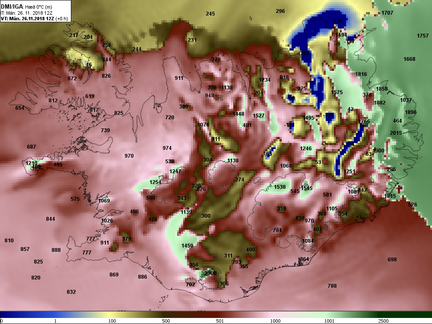432x324 pixels.
Task: Click the map value 886
Action: coord(143,276)
